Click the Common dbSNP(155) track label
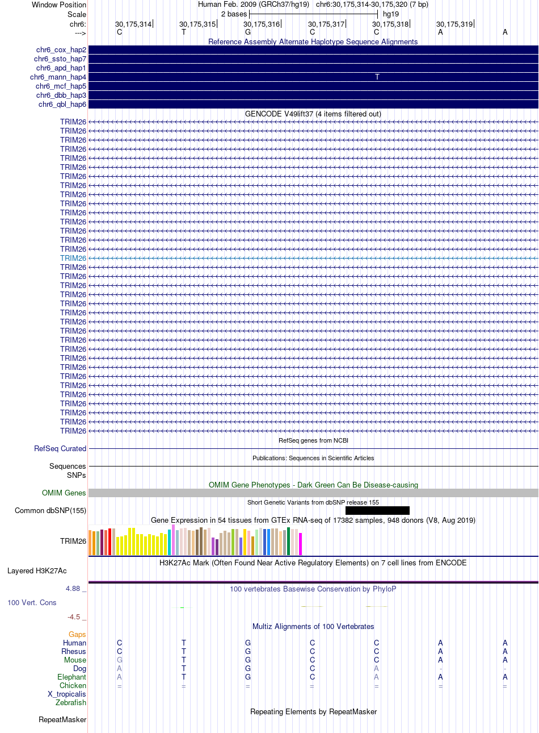 pos(50,511)
